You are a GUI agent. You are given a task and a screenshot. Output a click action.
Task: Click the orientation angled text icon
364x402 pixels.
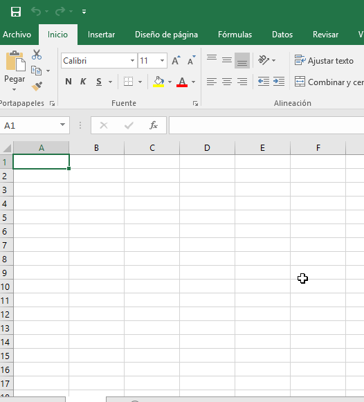(264, 60)
